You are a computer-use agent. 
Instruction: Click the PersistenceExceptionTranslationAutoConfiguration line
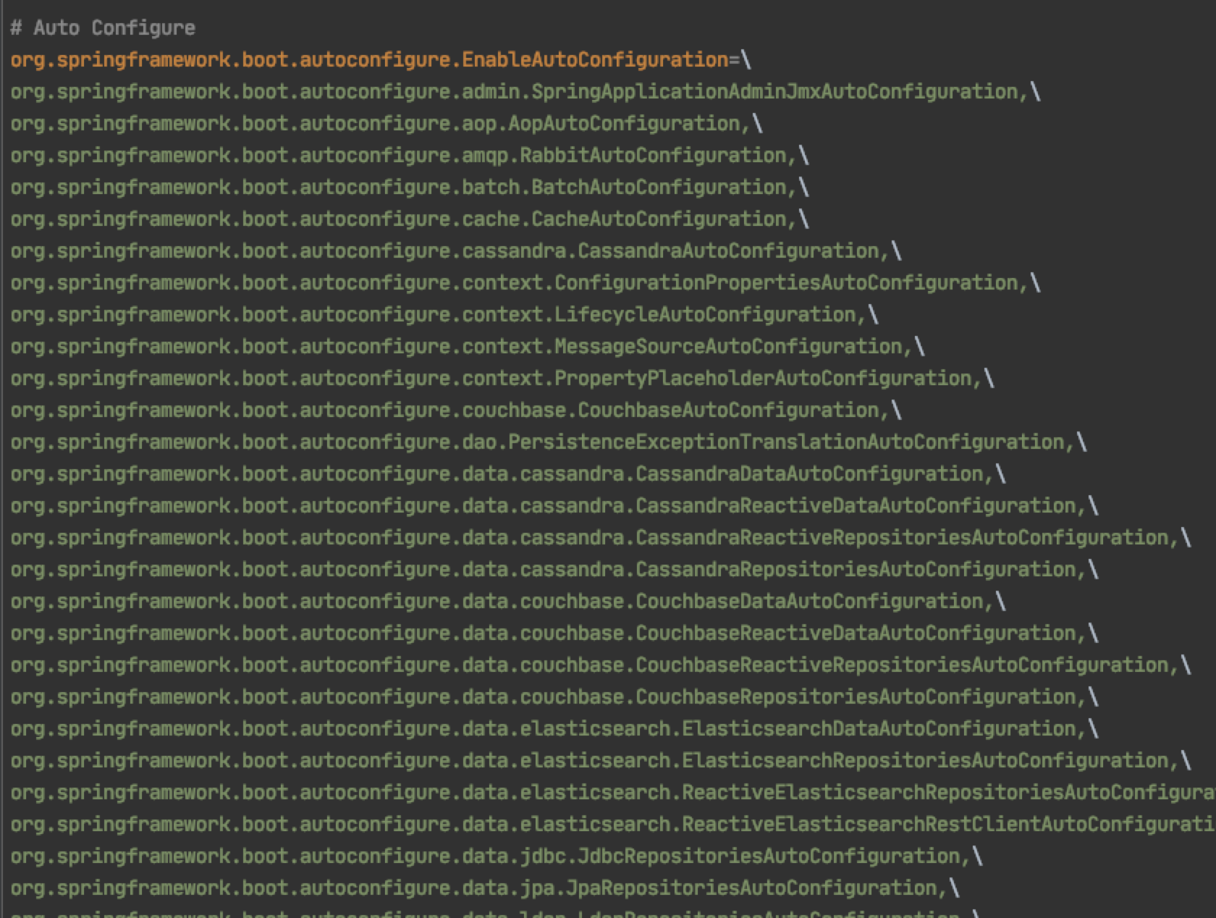tap(549, 442)
